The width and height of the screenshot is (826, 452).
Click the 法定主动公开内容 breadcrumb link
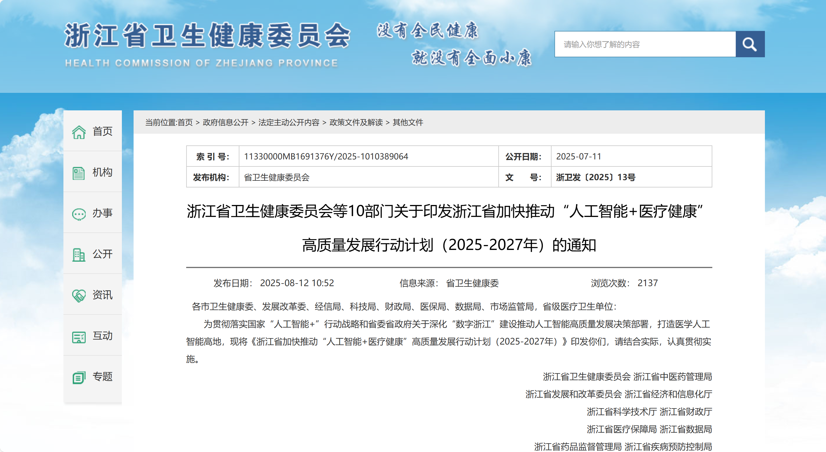pyautogui.click(x=289, y=122)
